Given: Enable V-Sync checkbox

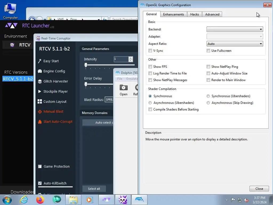Looking at the screenshot, I should [150, 51].
